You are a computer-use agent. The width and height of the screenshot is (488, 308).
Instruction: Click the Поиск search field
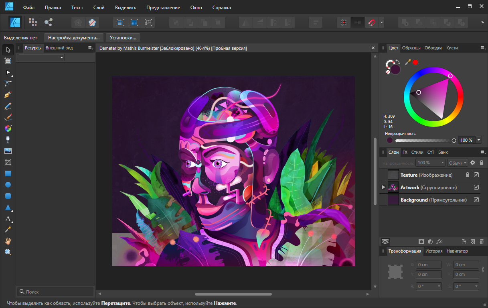point(55,292)
